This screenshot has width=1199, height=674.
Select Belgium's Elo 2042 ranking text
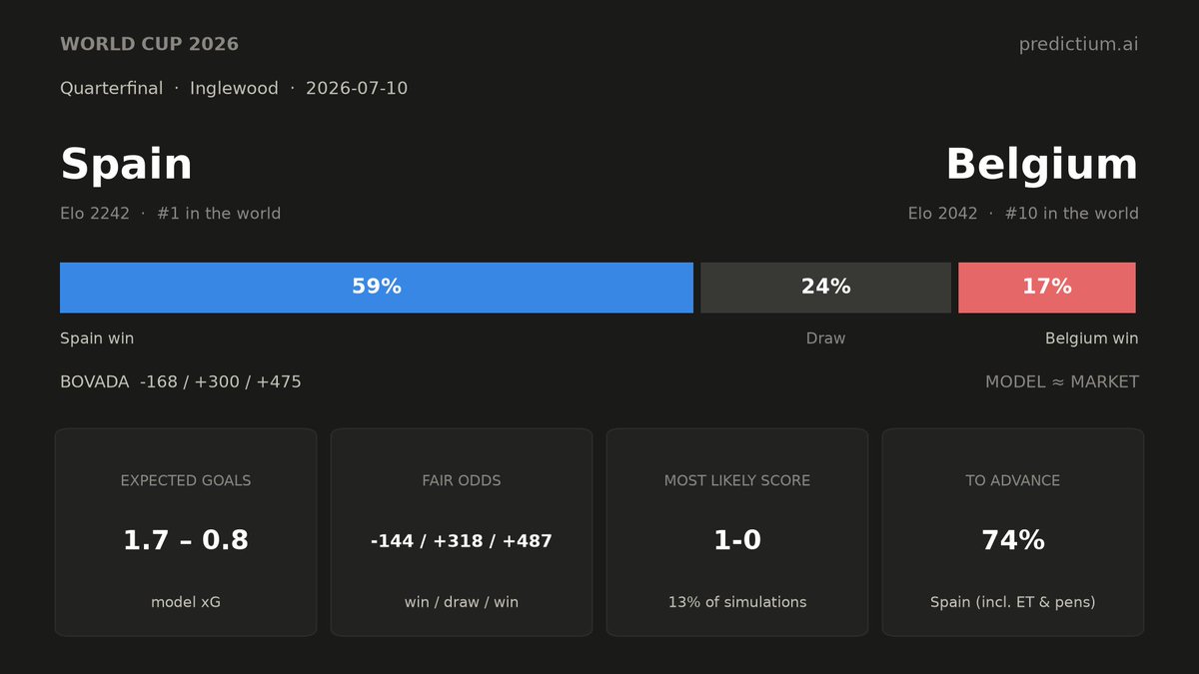coord(1023,214)
